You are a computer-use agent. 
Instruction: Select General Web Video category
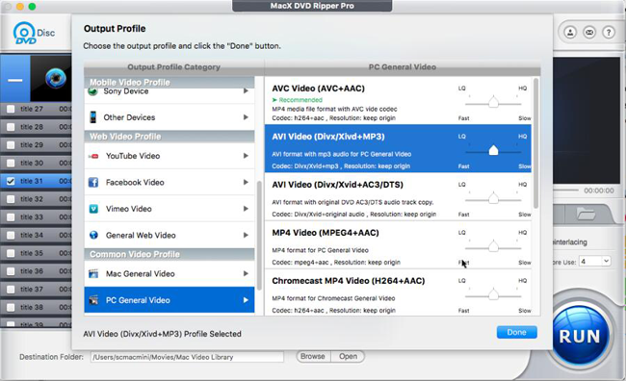click(170, 235)
